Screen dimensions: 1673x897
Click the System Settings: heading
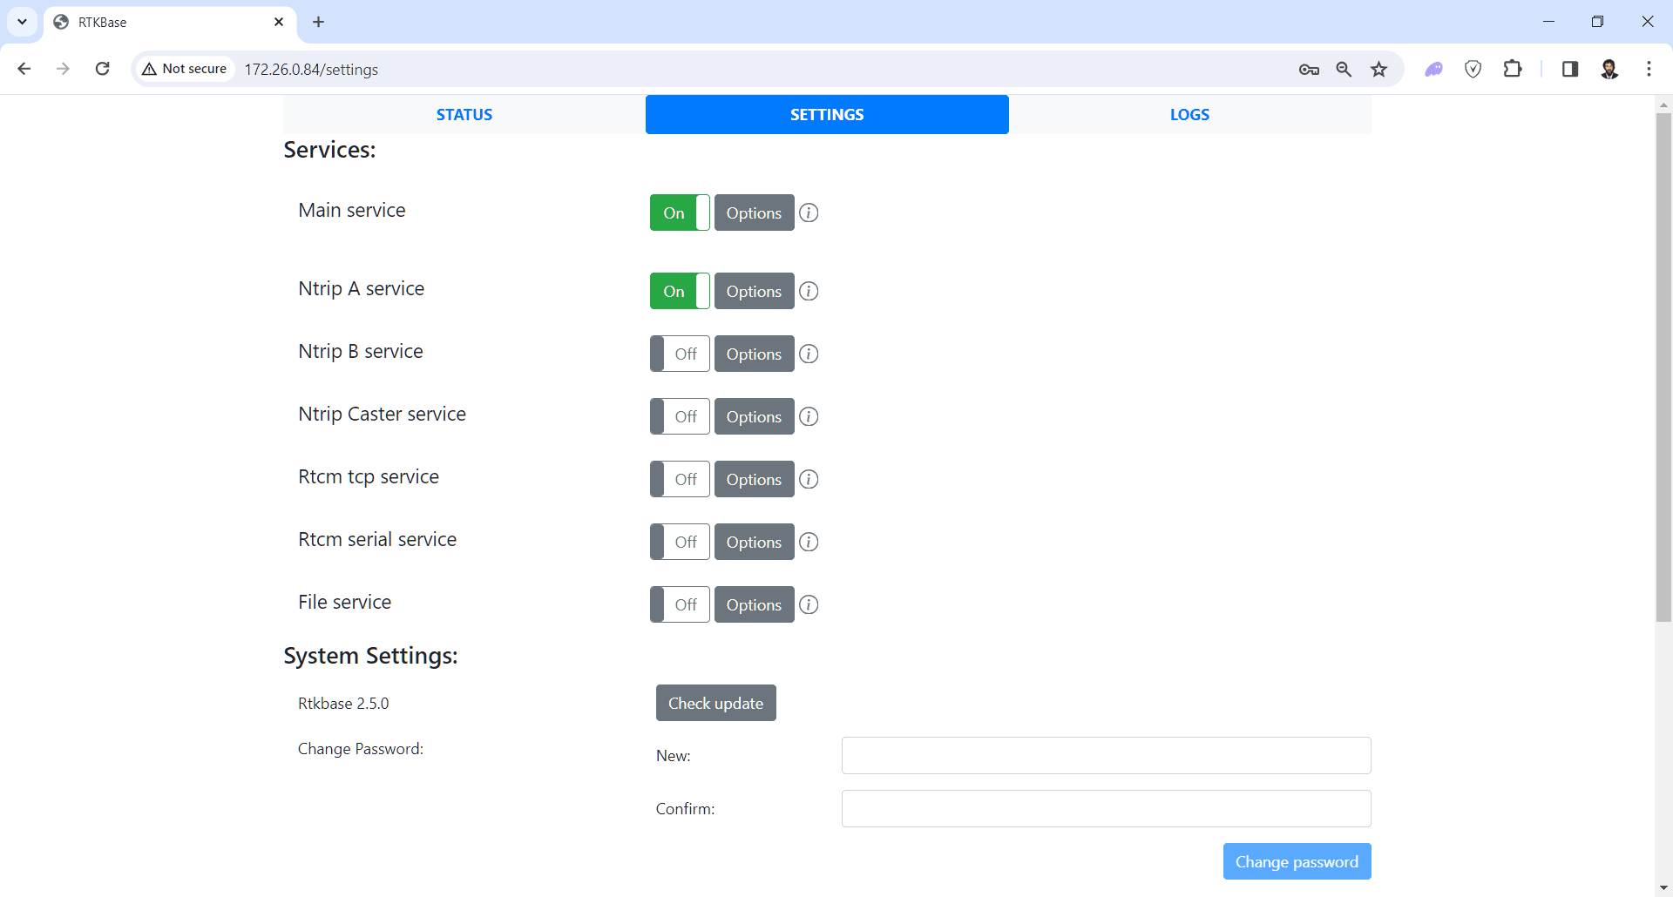370,656
